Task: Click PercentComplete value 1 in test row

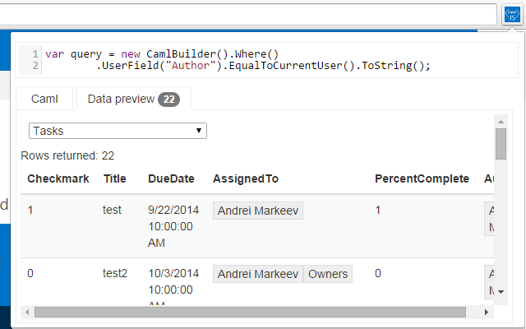Action: (378, 211)
